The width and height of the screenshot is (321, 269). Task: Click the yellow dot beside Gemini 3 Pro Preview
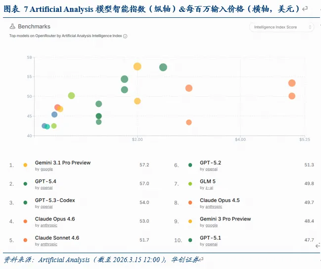click(x=190, y=221)
